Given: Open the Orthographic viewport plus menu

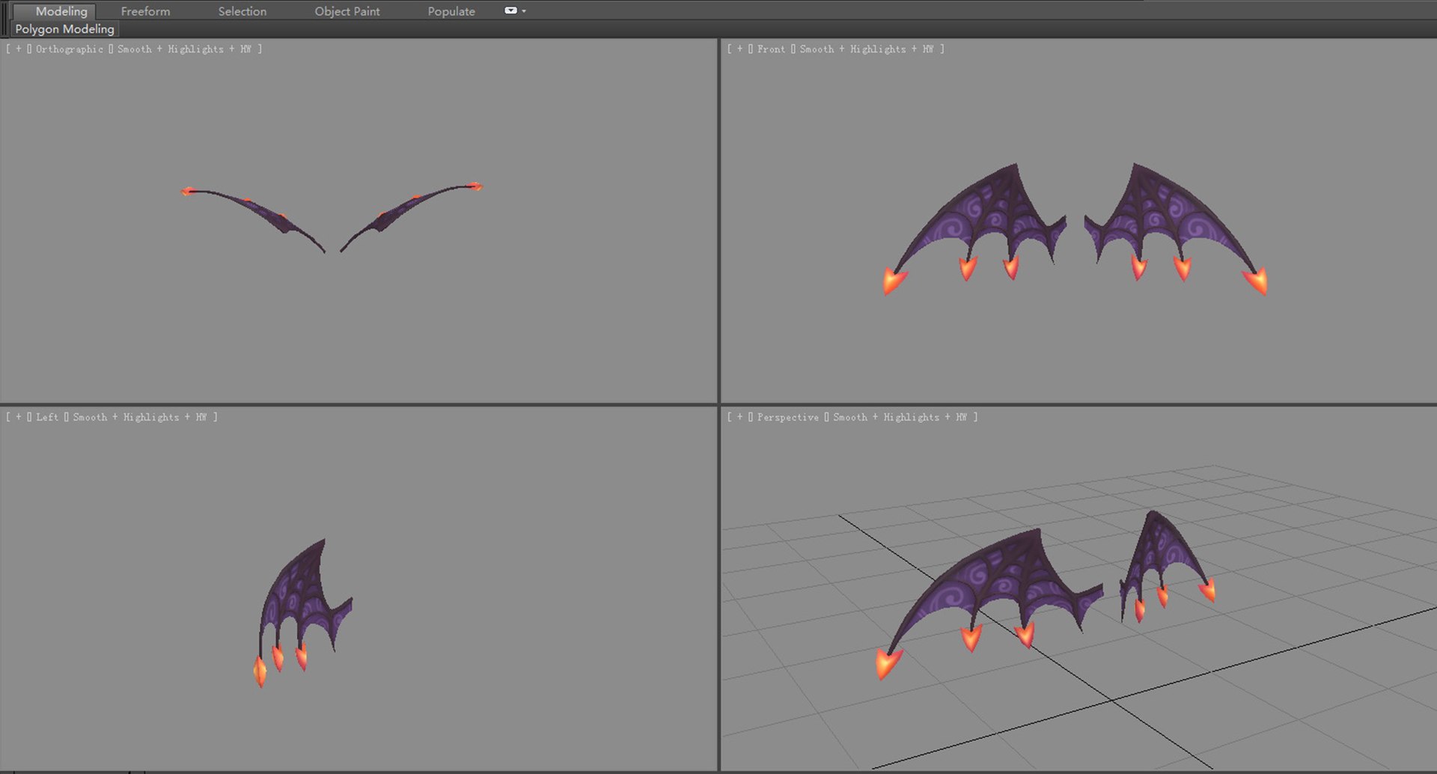Looking at the screenshot, I should coord(19,49).
